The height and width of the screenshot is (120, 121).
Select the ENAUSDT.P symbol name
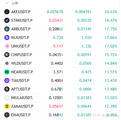click(x=21, y=115)
